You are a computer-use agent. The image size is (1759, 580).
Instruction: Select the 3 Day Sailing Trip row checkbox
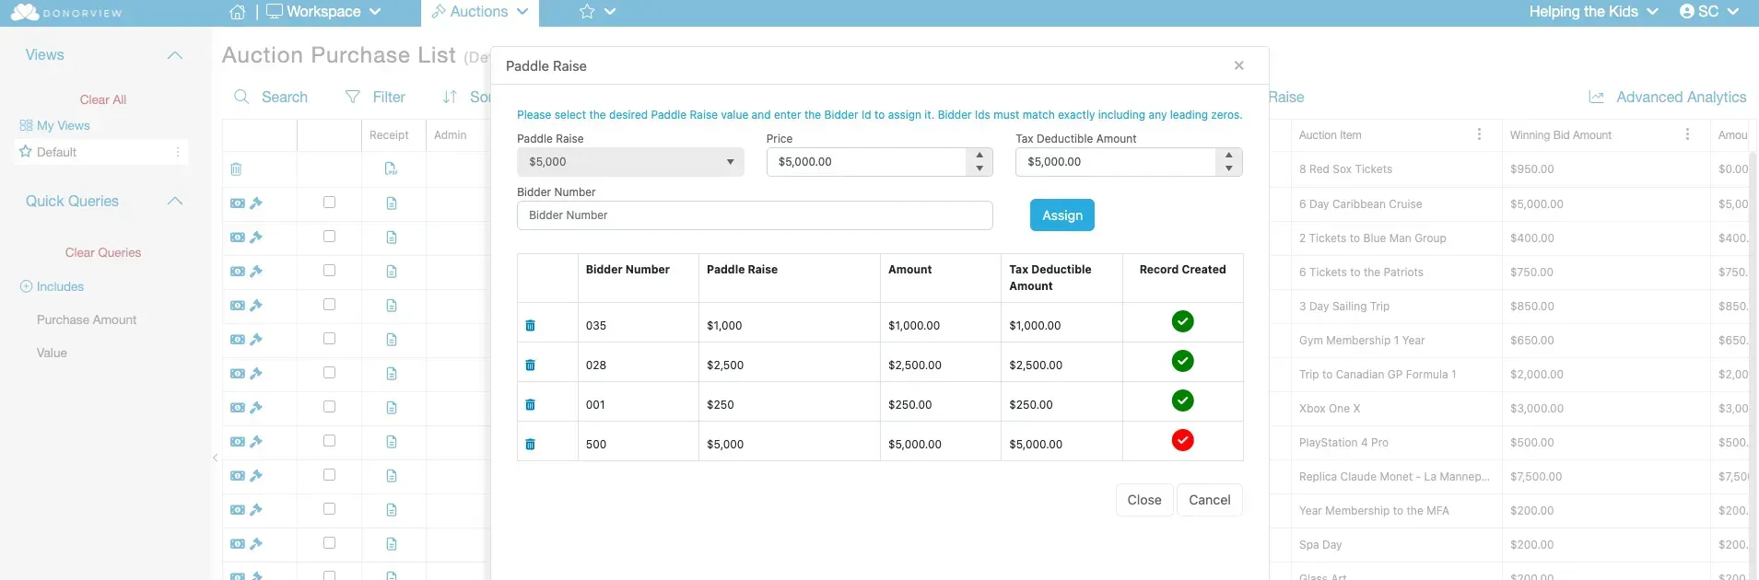pyautogui.click(x=329, y=305)
